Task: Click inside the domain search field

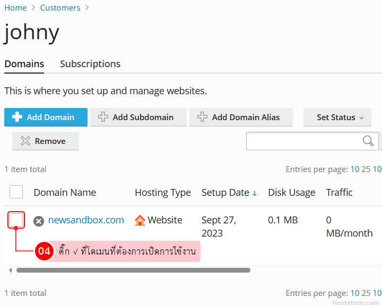Action: click(x=303, y=141)
